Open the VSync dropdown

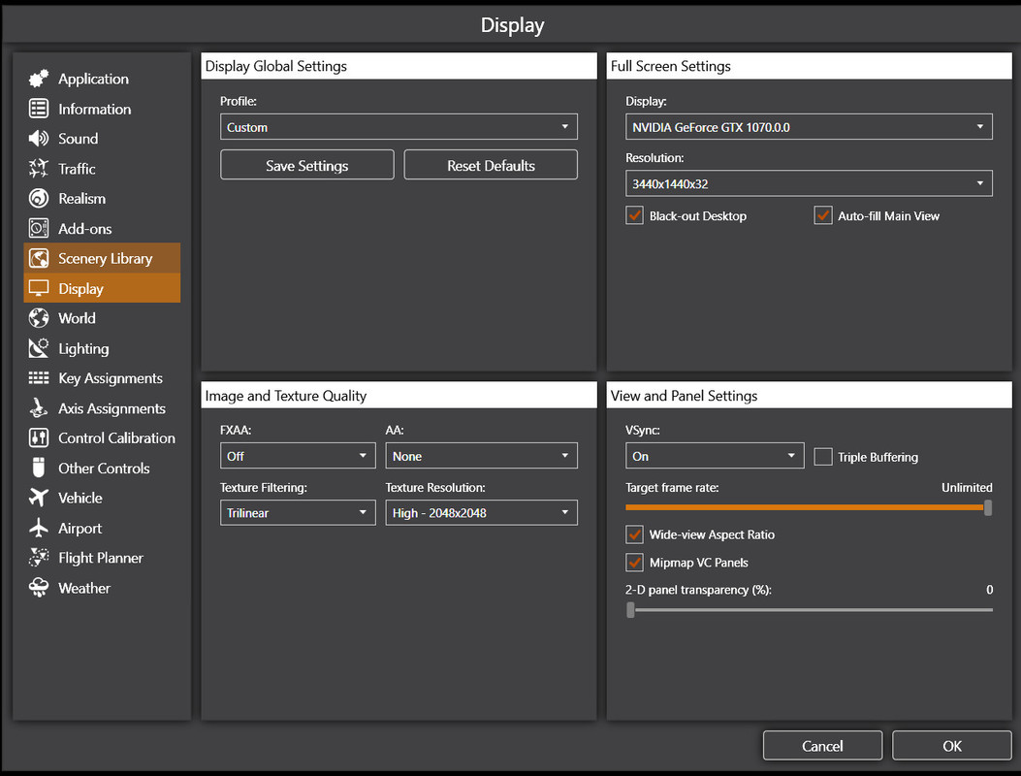click(715, 456)
